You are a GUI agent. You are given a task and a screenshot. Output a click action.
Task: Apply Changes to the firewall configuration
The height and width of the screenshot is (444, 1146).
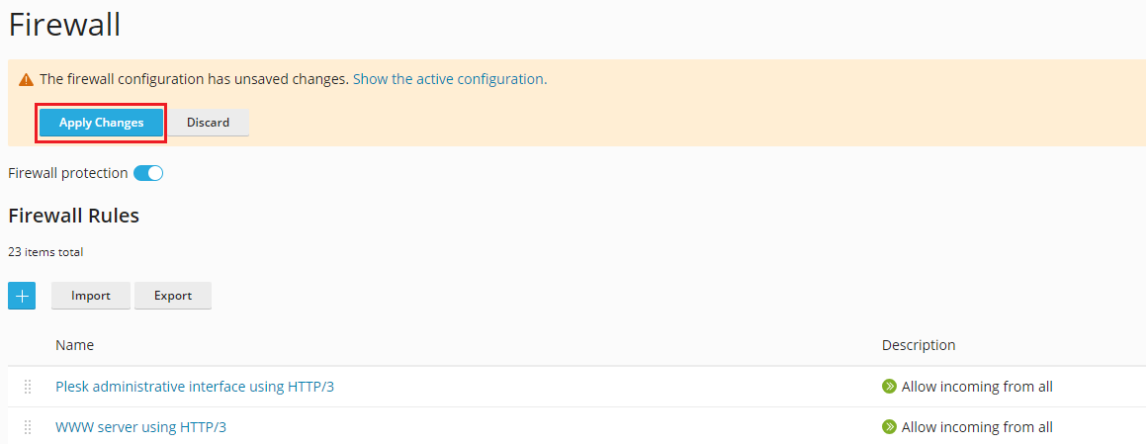[102, 123]
